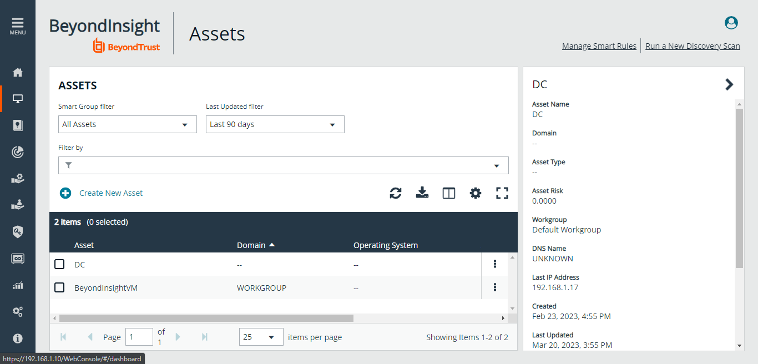
Task: Download the assets list
Action: click(422, 193)
